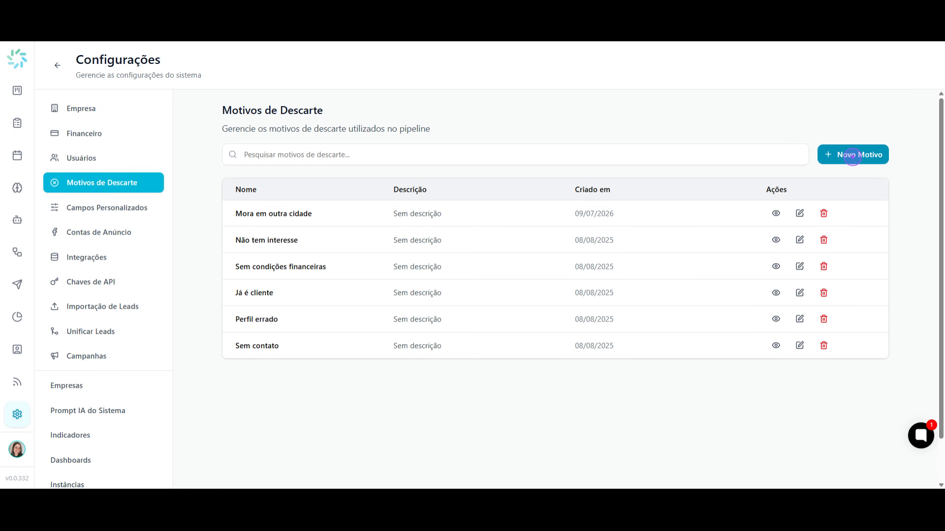945x531 pixels.
Task: Open the edit icon for 'Perfil errado'
Action: pyautogui.click(x=800, y=319)
